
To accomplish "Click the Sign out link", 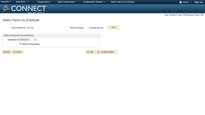I will pos(199,2).
